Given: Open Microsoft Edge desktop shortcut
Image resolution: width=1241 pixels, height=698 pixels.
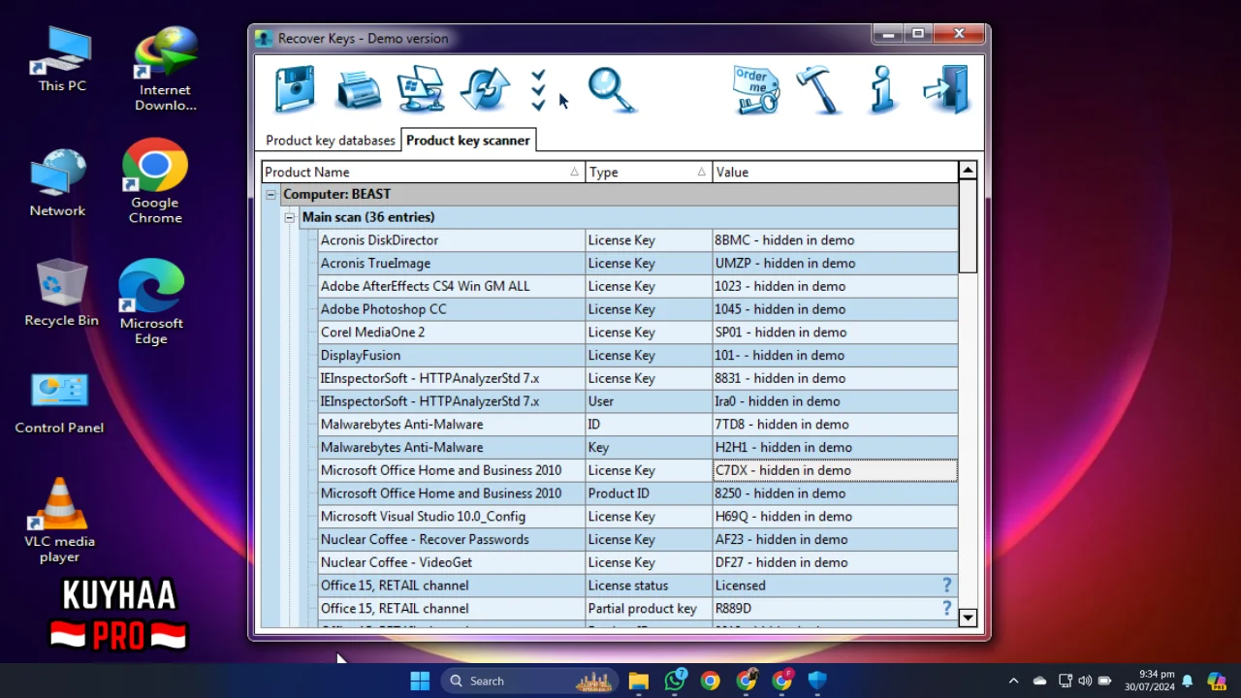Looking at the screenshot, I should [151, 302].
